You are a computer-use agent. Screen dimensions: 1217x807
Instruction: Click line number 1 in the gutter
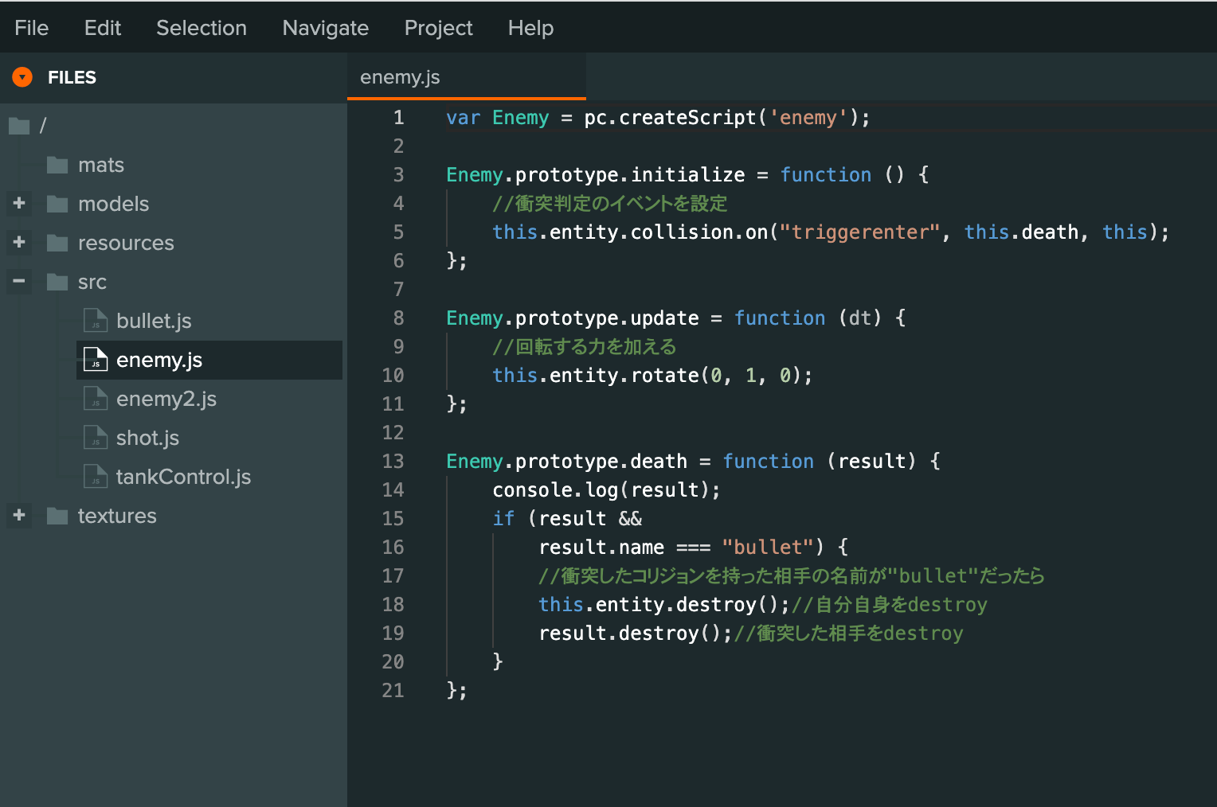(x=399, y=118)
